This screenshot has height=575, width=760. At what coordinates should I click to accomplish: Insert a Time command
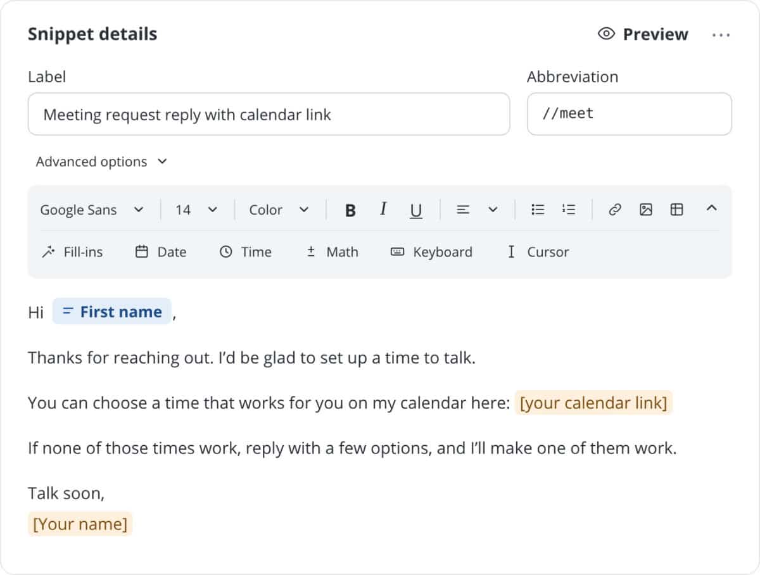pyautogui.click(x=245, y=252)
